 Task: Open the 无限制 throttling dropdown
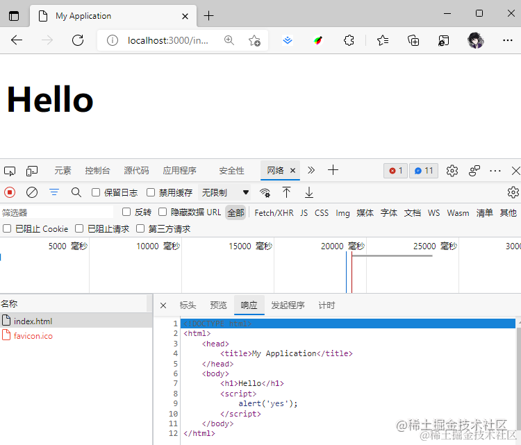click(x=224, y=192)
